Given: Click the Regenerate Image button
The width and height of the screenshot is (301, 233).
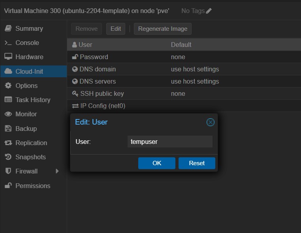Looking at the screenshot, I should pyautogui.click(x=163, y=29).
